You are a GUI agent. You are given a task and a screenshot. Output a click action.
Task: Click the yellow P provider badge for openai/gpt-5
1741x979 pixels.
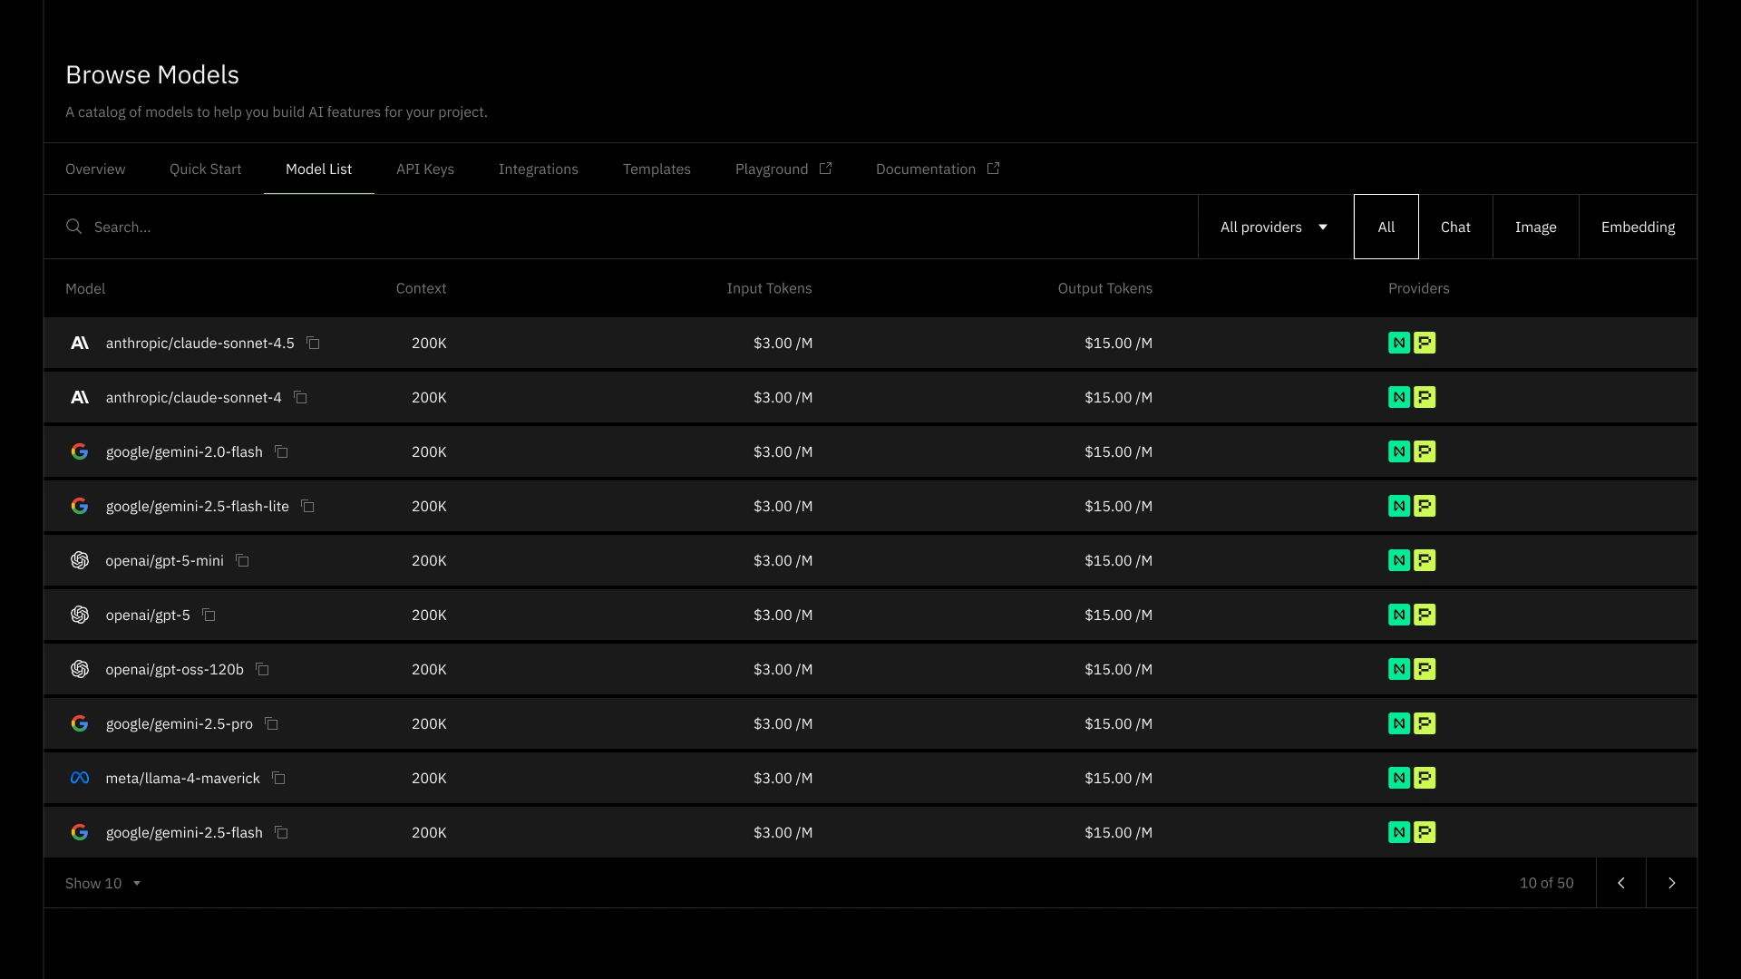coord(1425,615)
